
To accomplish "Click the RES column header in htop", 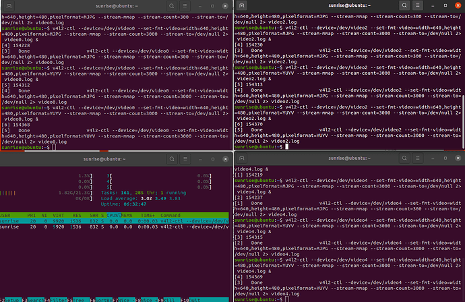I will [77, 215].
